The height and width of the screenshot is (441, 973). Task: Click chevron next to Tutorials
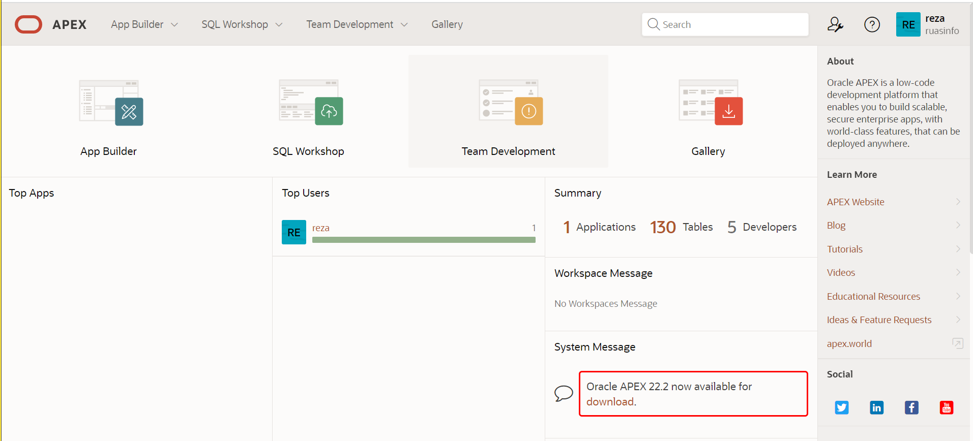point(958,249)
